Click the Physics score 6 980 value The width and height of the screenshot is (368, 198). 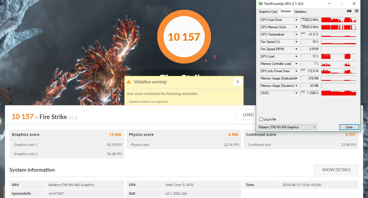coord(233,135)
